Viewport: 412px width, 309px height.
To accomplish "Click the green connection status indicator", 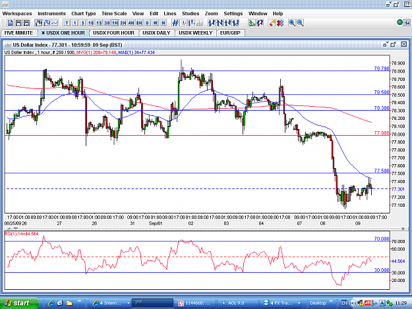I will [x=400, y=22].
